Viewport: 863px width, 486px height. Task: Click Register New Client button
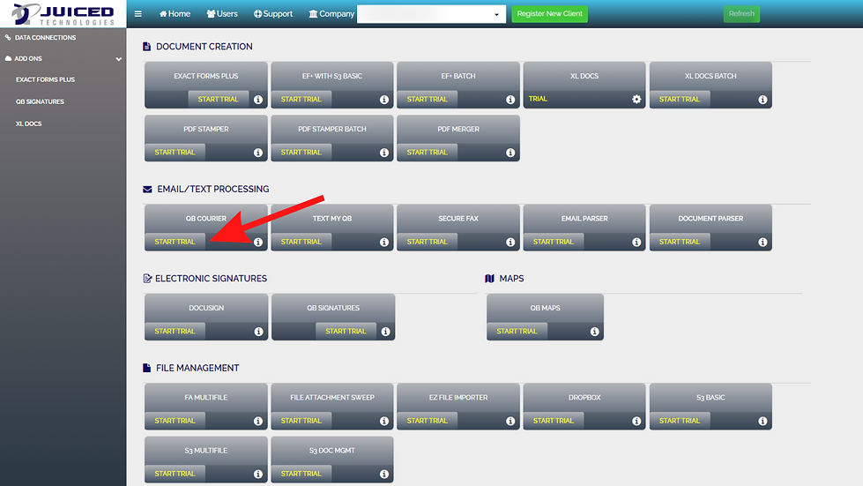pos(549,14)
